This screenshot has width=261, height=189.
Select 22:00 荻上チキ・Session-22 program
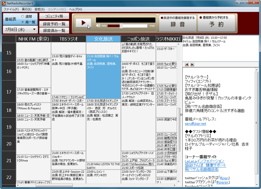click(x=68, y=177)
